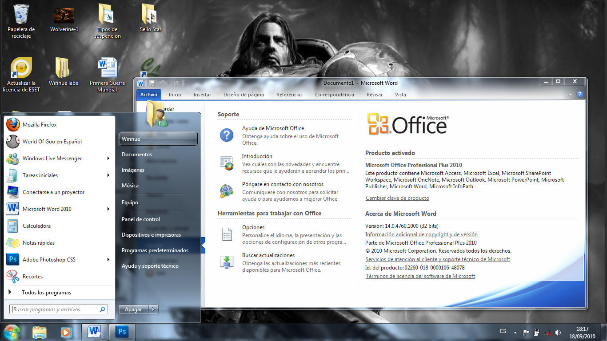The height and width of the screenshot is (341, 607).
Task: Select the Wolverine-1 desktop icon
Action: coord(64,19)
